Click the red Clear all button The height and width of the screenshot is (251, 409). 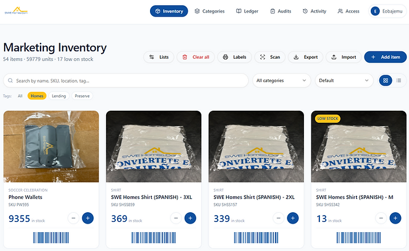coord(196,57)
